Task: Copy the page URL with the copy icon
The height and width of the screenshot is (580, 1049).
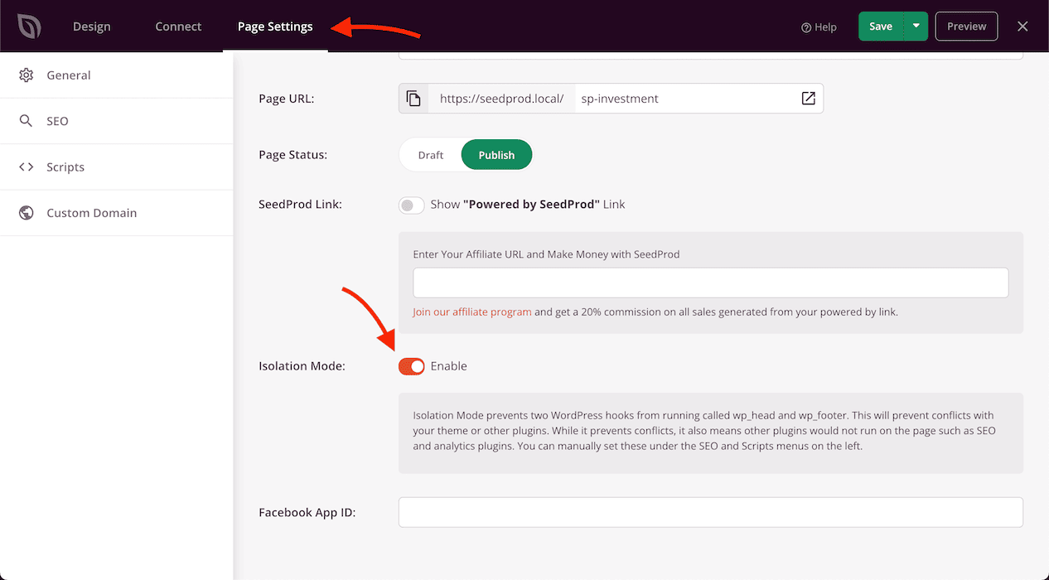Action: (x=413, y=99)
